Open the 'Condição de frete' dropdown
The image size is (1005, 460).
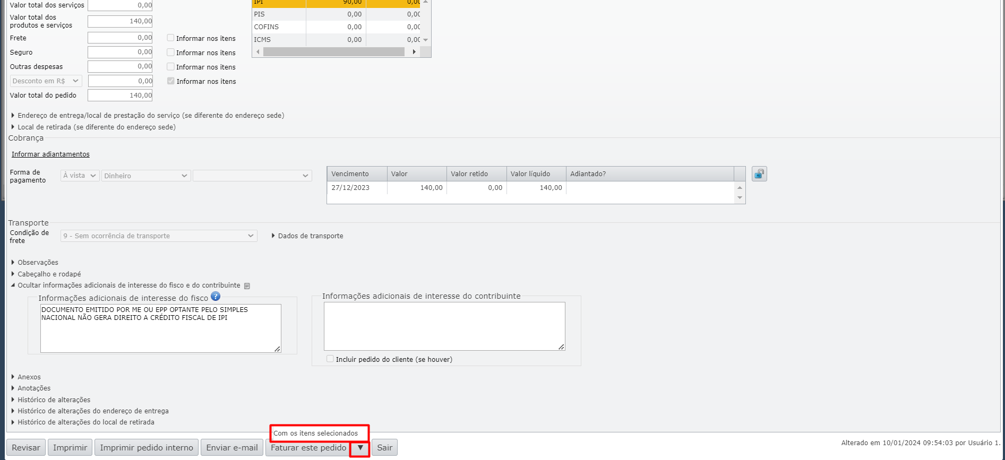[159, 236]
